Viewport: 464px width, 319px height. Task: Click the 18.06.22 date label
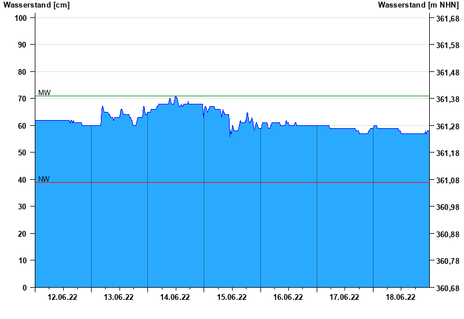400,298
